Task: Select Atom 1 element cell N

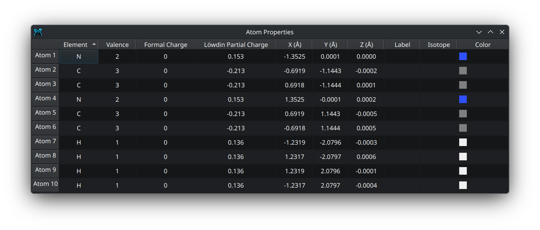Action: 79,57
